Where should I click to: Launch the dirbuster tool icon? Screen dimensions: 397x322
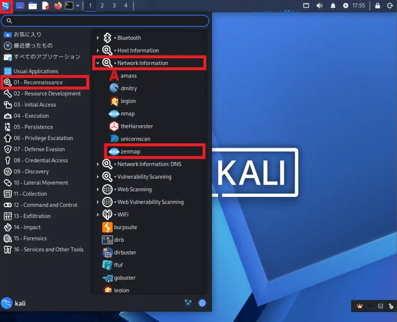click(107, 252)
